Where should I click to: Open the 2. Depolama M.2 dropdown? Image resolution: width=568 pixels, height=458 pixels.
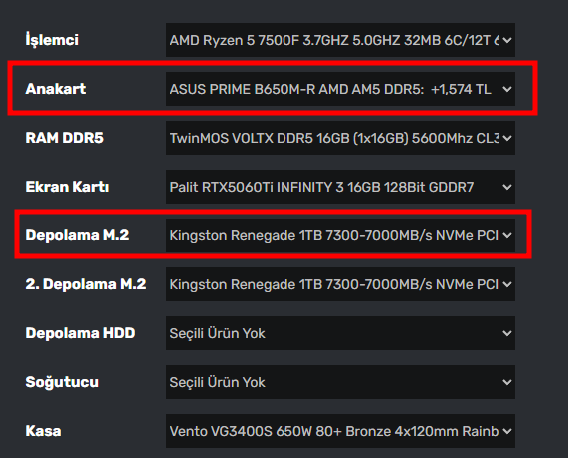[x=340, y=284]
